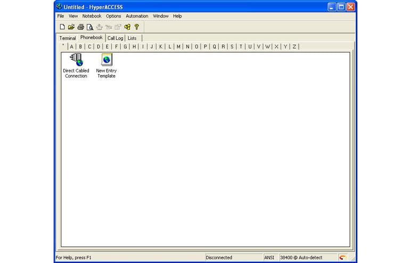Click the New file toolbar icon

pos(62,27)
